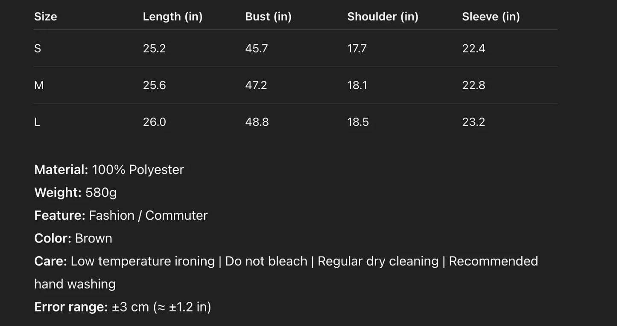Click the Shoulder (in) column header

[383, 17]
